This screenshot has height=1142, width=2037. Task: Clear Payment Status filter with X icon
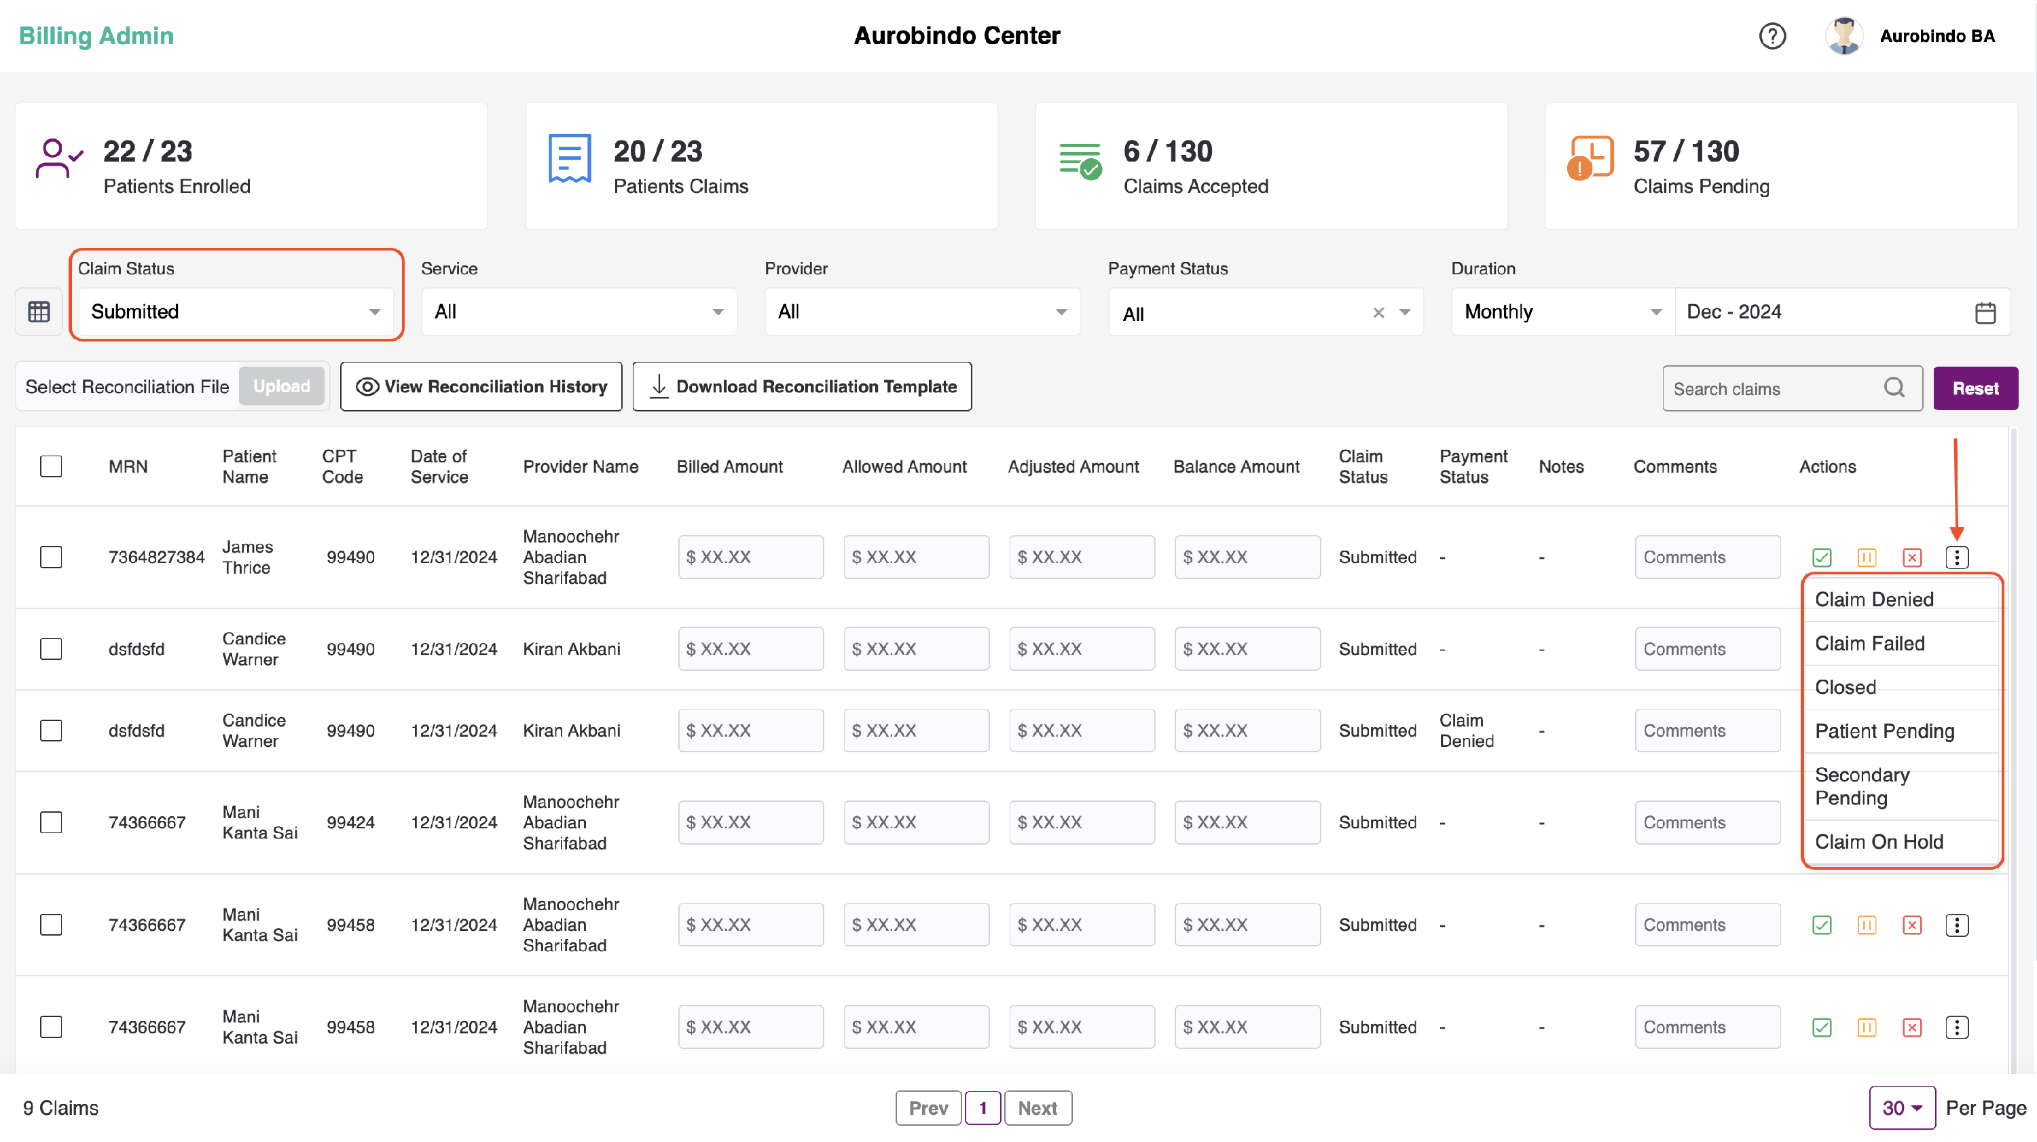coord(1378,312)
